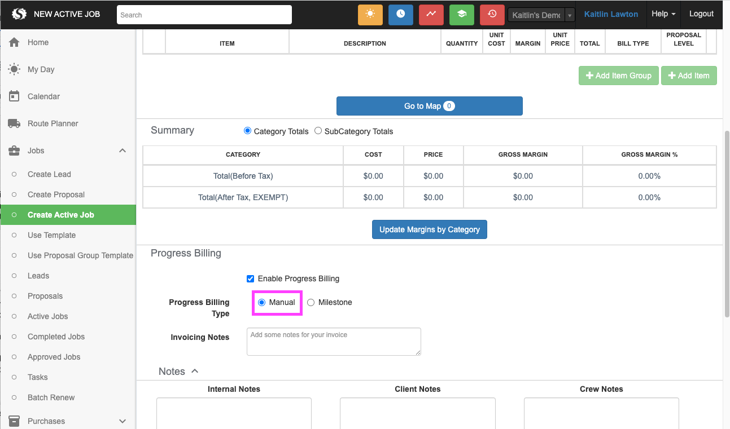Image resolution: width=730 pixels, height=429 pixels.
Task: Expand the Purchases menu chevron
Action: (x=123, y=421)
